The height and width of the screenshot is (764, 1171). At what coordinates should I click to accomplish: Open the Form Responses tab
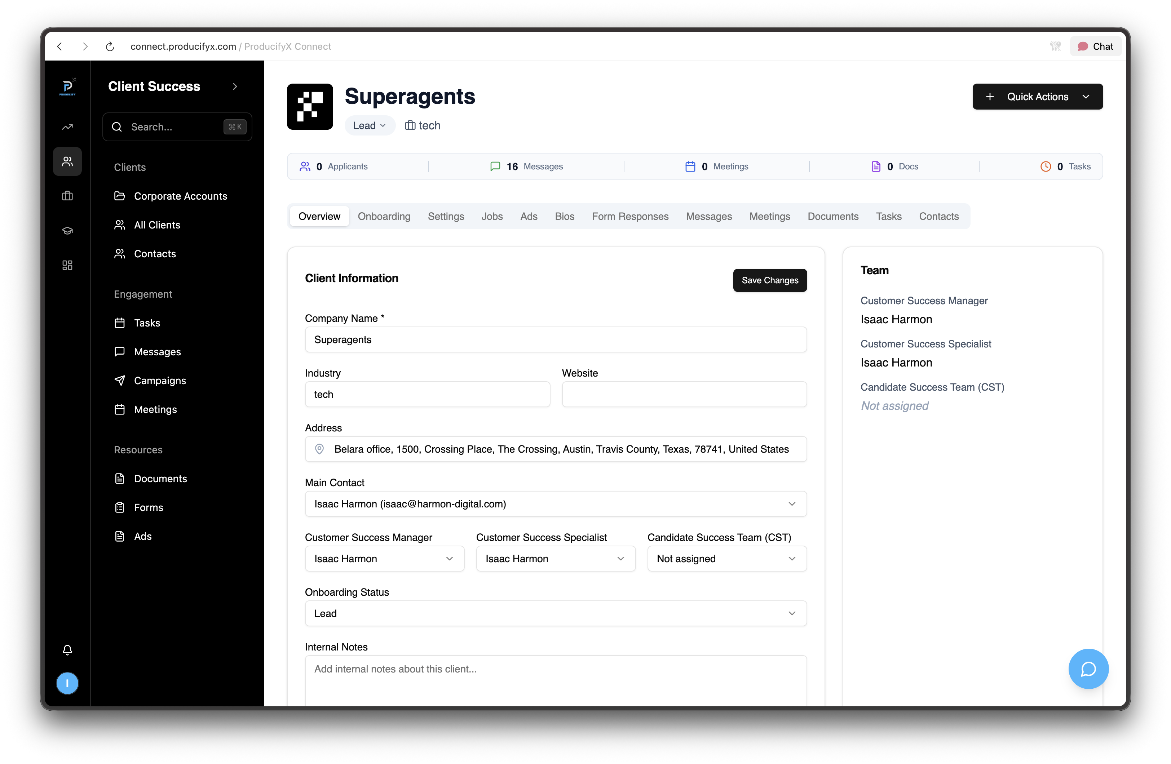pyautogui.click(x=630, y=216)
